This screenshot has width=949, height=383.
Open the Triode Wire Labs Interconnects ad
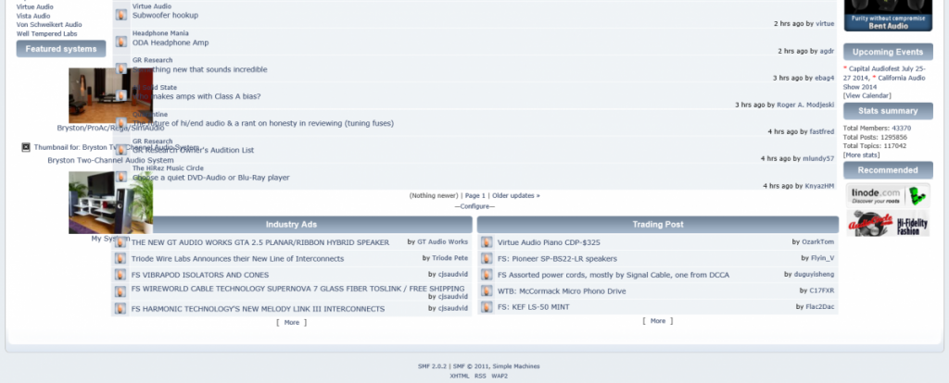pyautogui.click(x=237, y=258)
